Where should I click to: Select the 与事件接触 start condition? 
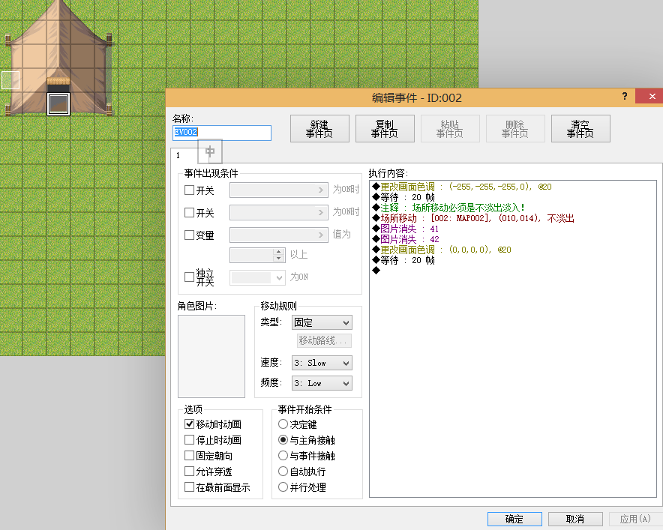pos(283,456)
